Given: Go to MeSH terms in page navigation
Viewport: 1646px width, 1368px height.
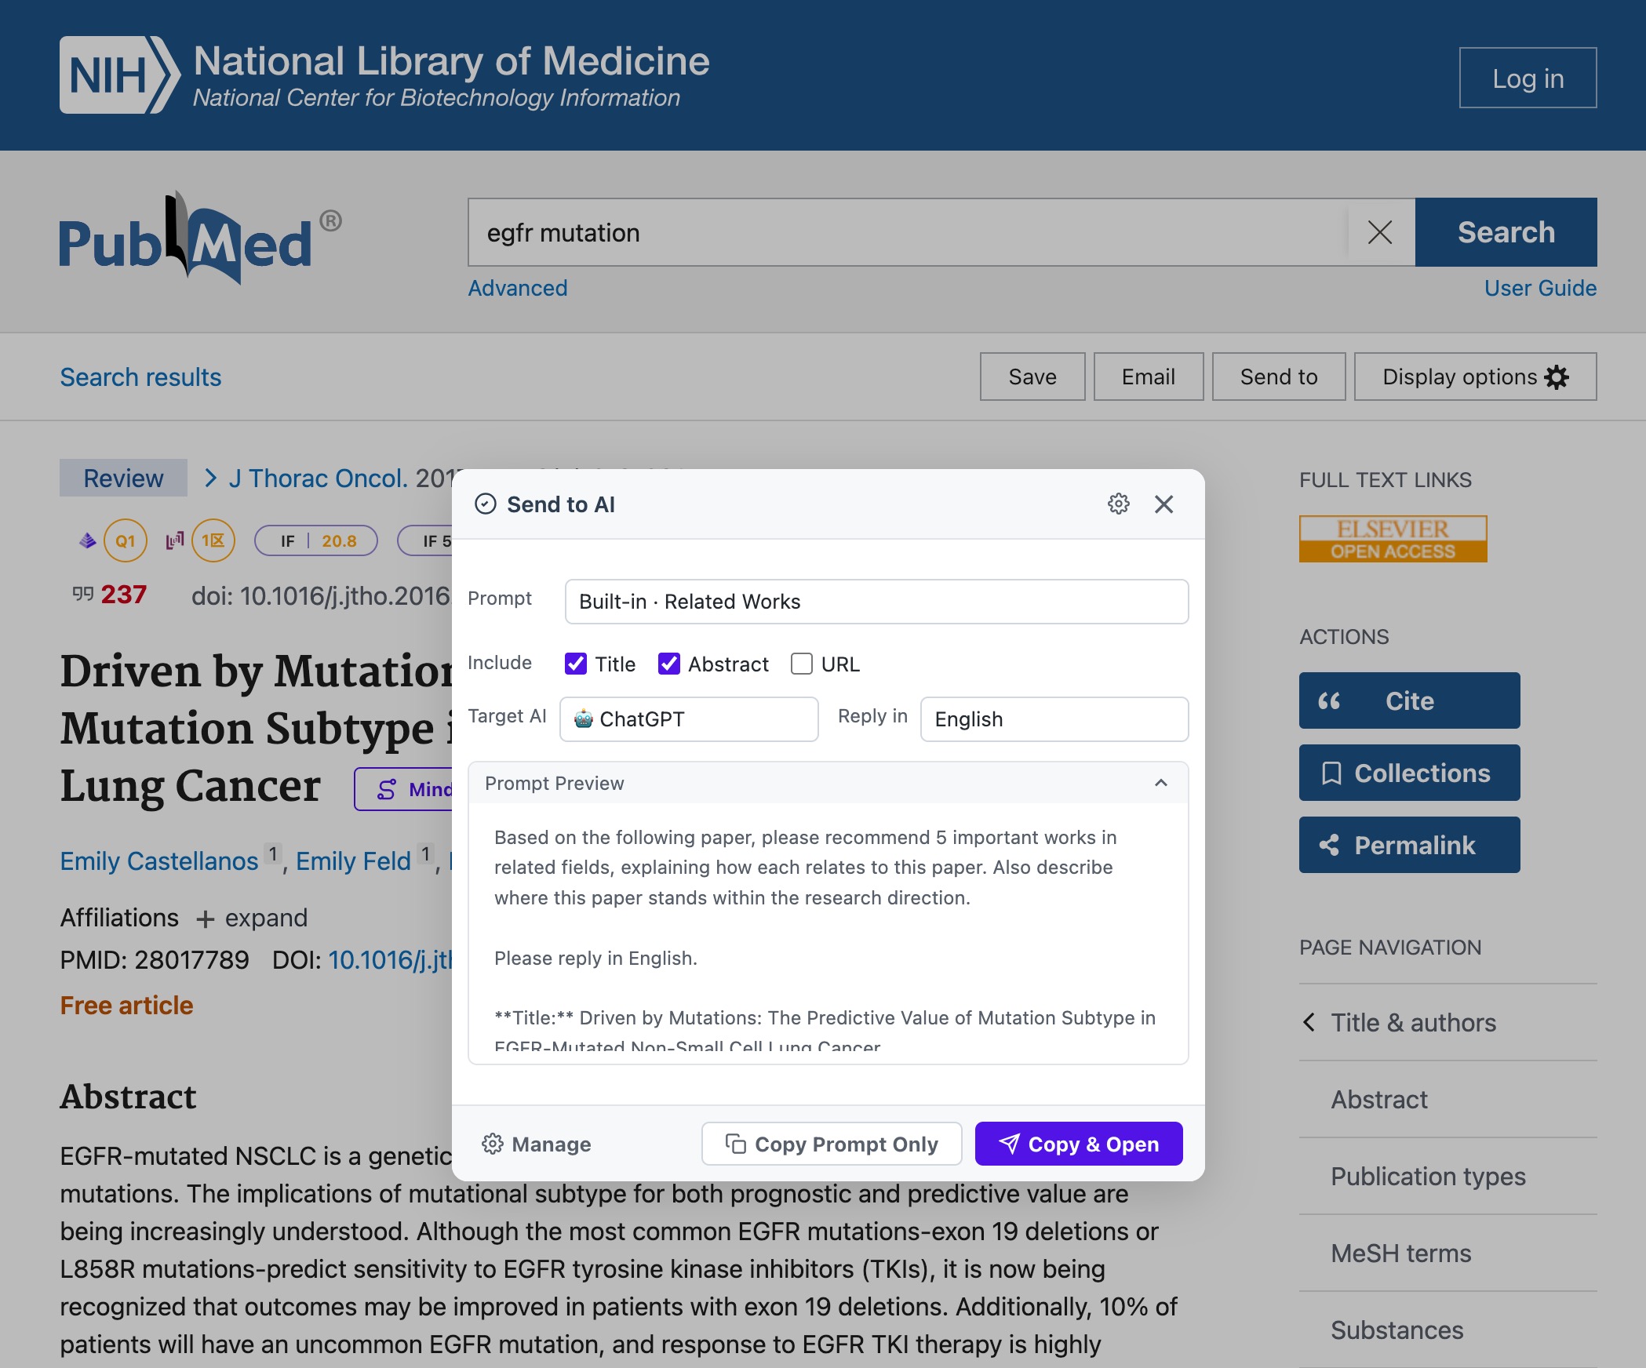Looking at the screenshot, I should coord(1400,1253).
